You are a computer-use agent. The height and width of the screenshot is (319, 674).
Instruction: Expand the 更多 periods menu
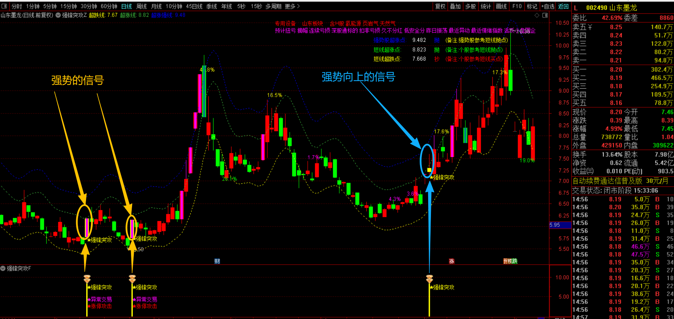pyautogui.click(x=292, y=6)
